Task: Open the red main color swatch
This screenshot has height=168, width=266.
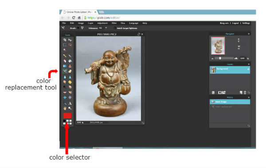Action: (67, 115)
